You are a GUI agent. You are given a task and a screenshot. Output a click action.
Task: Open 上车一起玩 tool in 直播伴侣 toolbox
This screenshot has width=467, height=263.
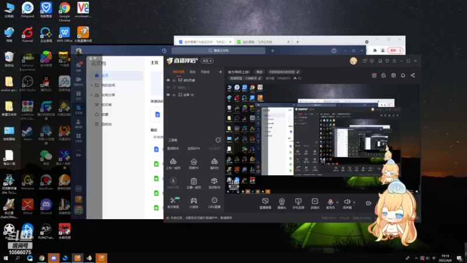(173, 164)
